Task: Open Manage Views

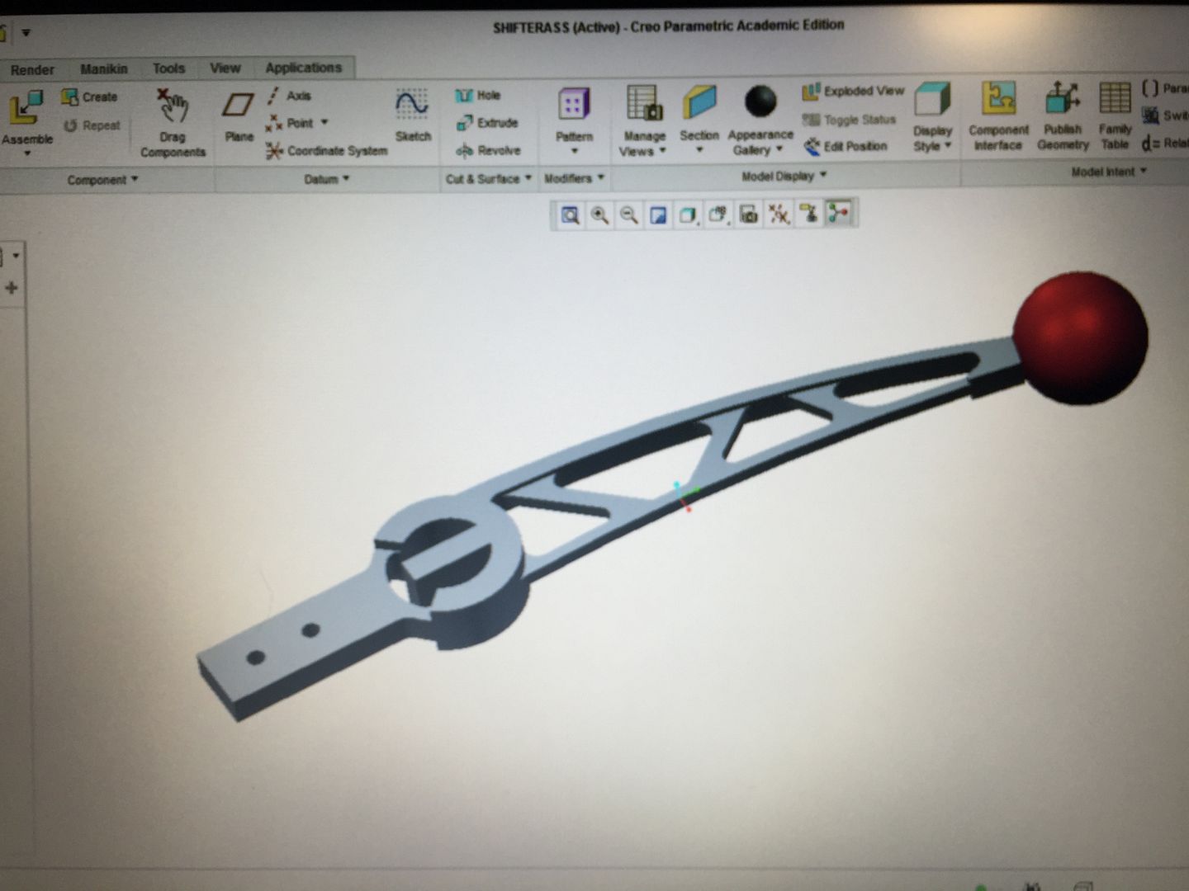Action: coord(643,121)
